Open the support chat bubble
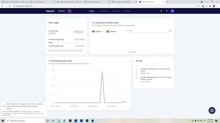This screenshot has width=220, height=123. (212, 110)
